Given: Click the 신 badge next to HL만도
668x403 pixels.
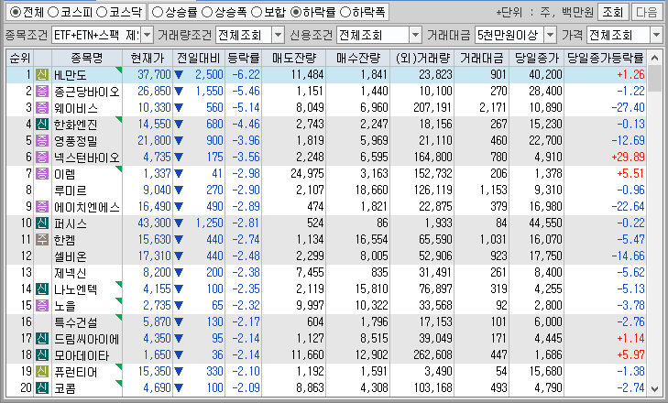Looking at the screenshot, I should 42,75.
